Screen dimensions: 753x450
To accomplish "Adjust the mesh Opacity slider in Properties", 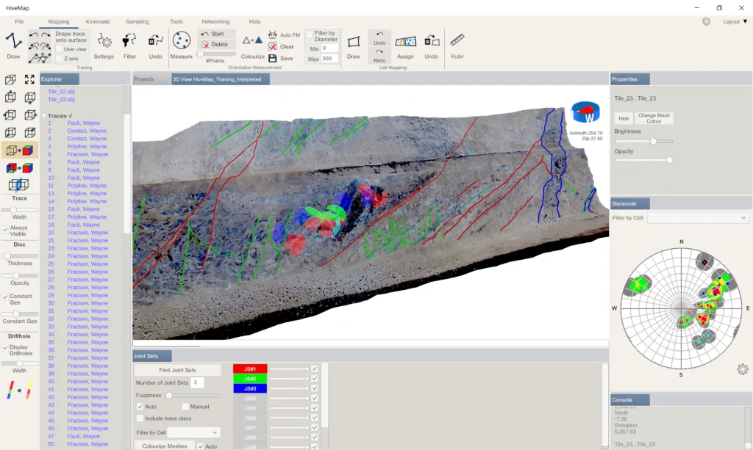I will pos(643,161).
